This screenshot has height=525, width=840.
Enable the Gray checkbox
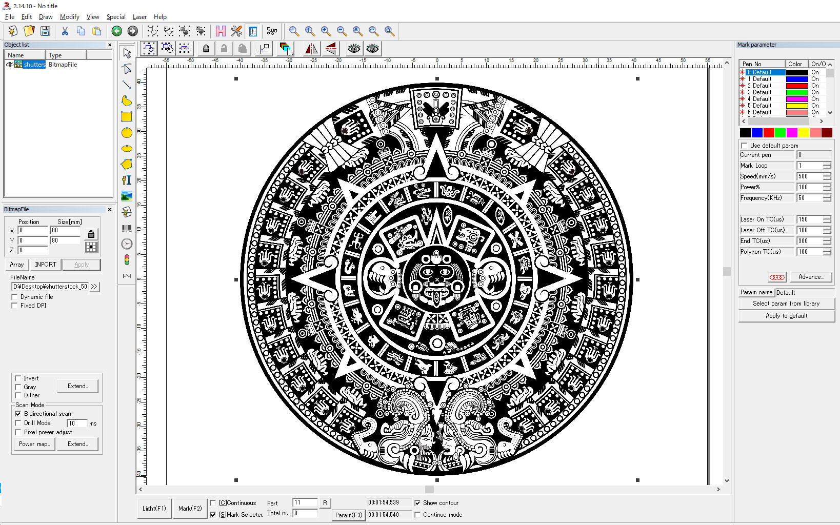tap(18, 387)
